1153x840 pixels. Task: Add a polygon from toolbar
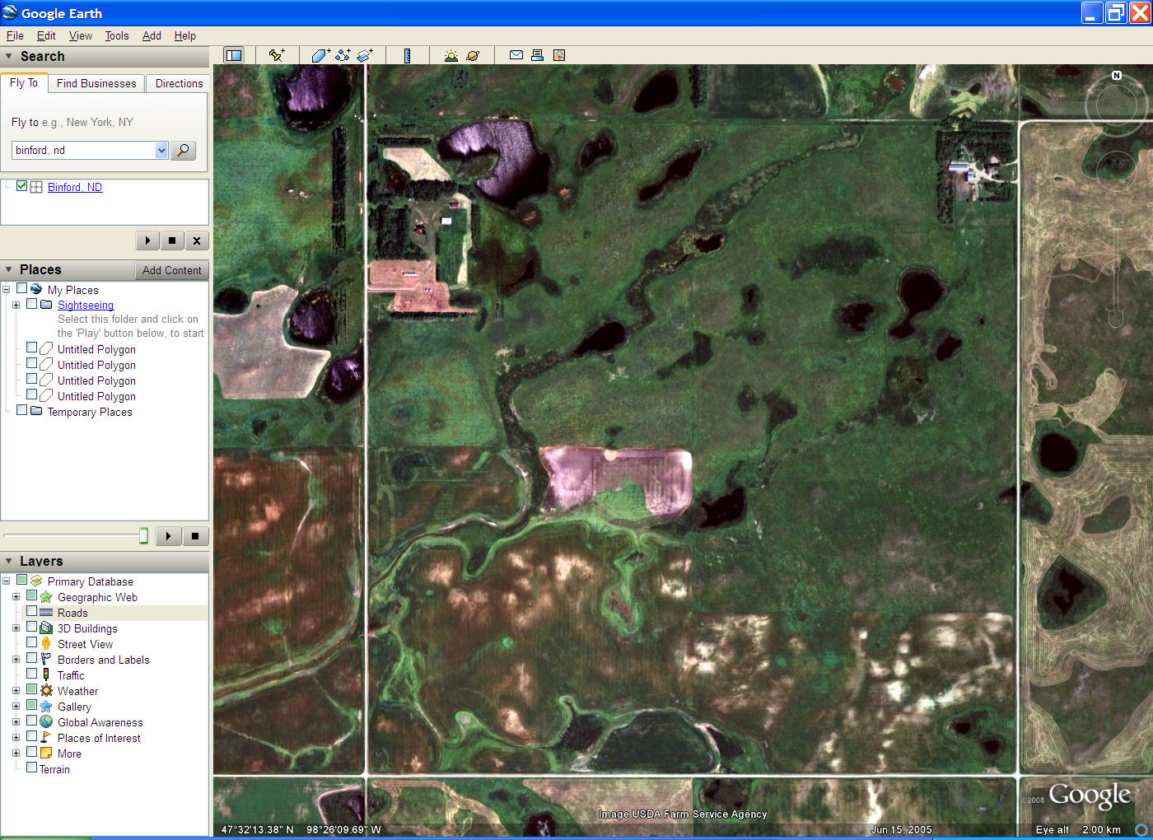point(320,55)
